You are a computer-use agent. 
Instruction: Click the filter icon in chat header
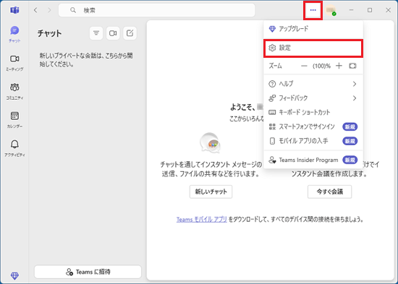[96, 33]
